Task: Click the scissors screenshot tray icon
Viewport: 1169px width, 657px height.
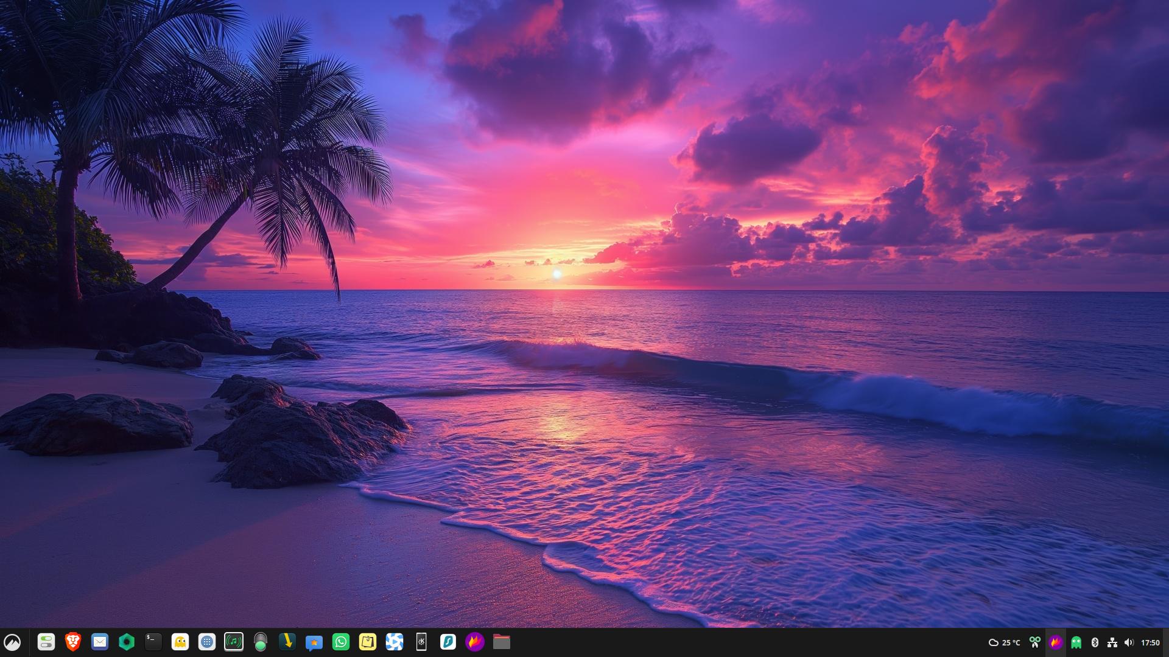Action: click(x=1034, y=642)
